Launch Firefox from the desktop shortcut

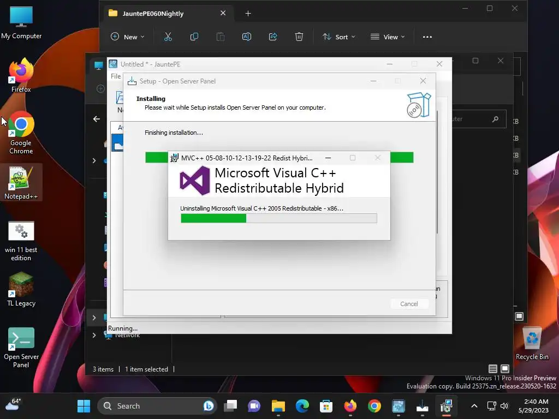tap(21, 75)
